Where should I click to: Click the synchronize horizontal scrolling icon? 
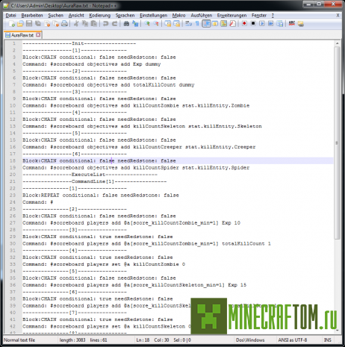[177, 24]
